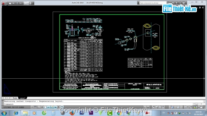Image resolution: width=207 pixels, height=116 pixels.
Task: Open the application menu dropdown arrow
Action: (6, 3)
